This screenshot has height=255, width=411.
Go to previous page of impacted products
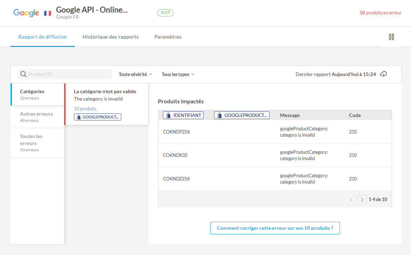pyautogui.click(x=351, y=200)
